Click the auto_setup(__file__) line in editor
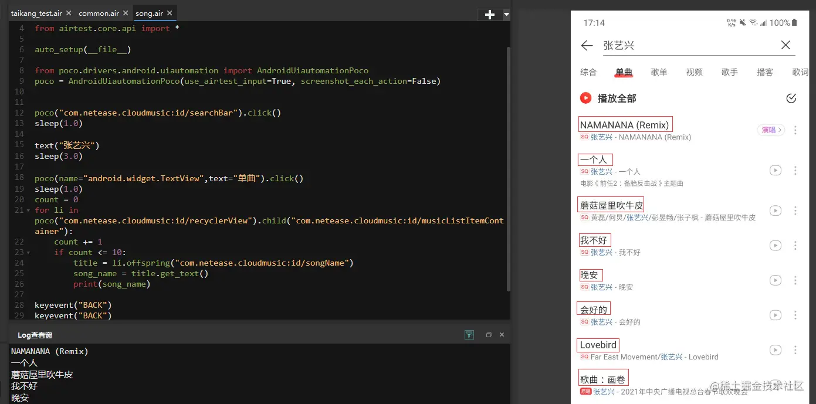This screenshot has width=816, height=404. 83,49
